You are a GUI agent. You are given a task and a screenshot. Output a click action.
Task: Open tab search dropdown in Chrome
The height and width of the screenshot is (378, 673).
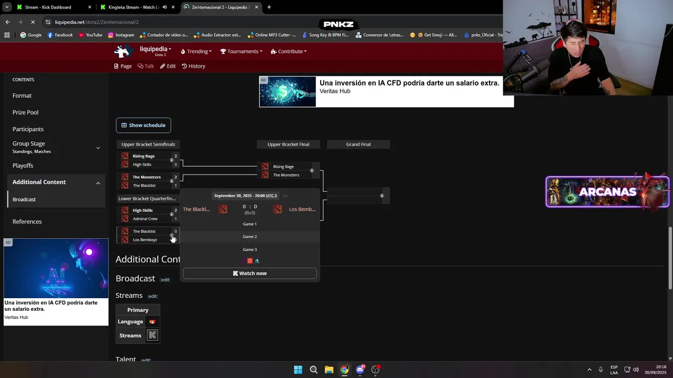tap(6, 7)
